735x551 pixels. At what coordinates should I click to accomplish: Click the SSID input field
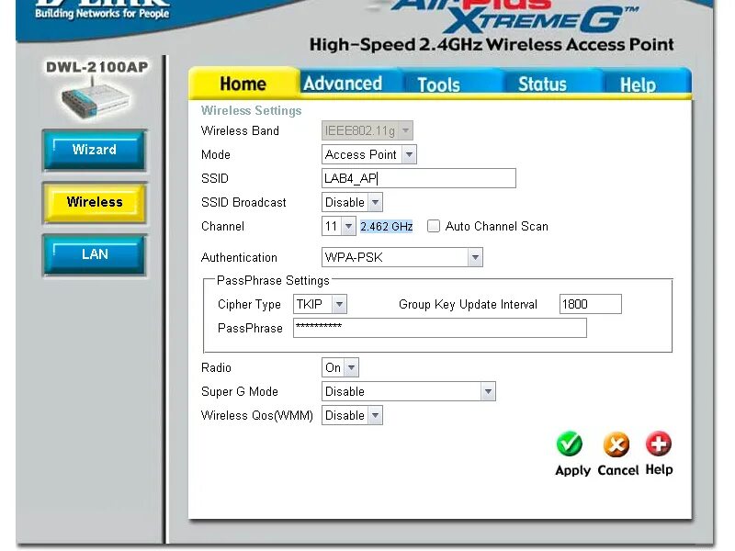pos(419,178)
